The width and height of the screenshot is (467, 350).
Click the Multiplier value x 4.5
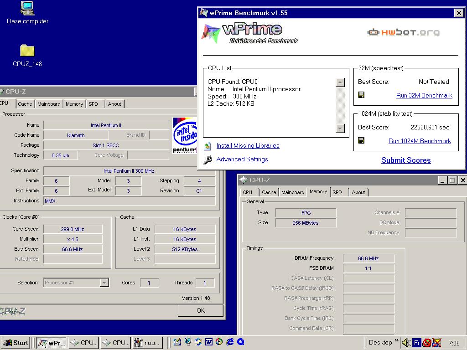[x=73, y=239]
